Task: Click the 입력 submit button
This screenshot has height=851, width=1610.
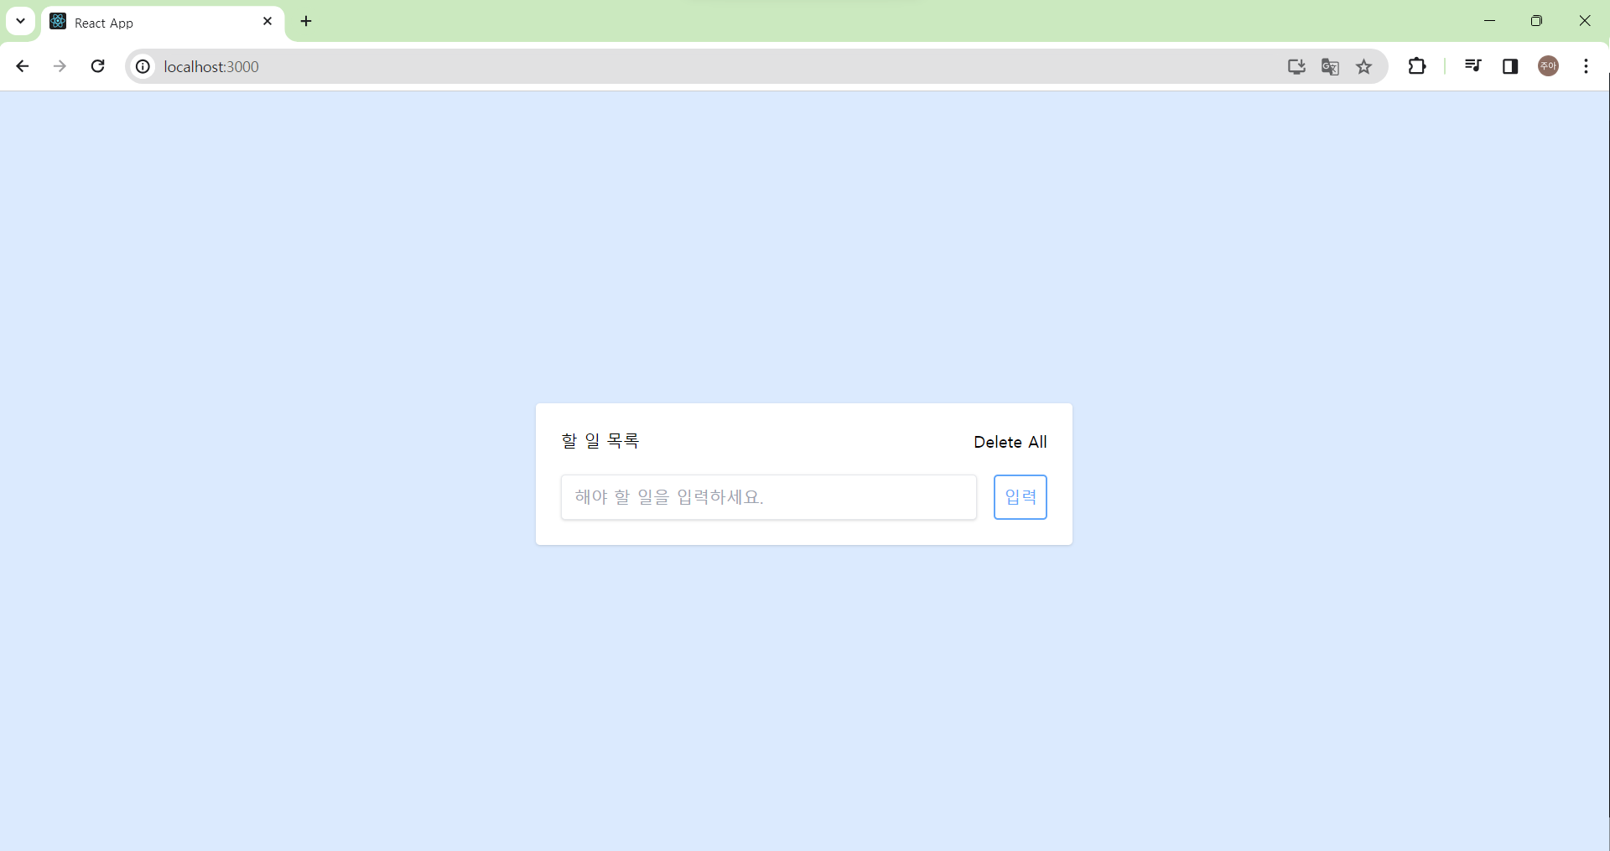Action: pos(1021,497)
